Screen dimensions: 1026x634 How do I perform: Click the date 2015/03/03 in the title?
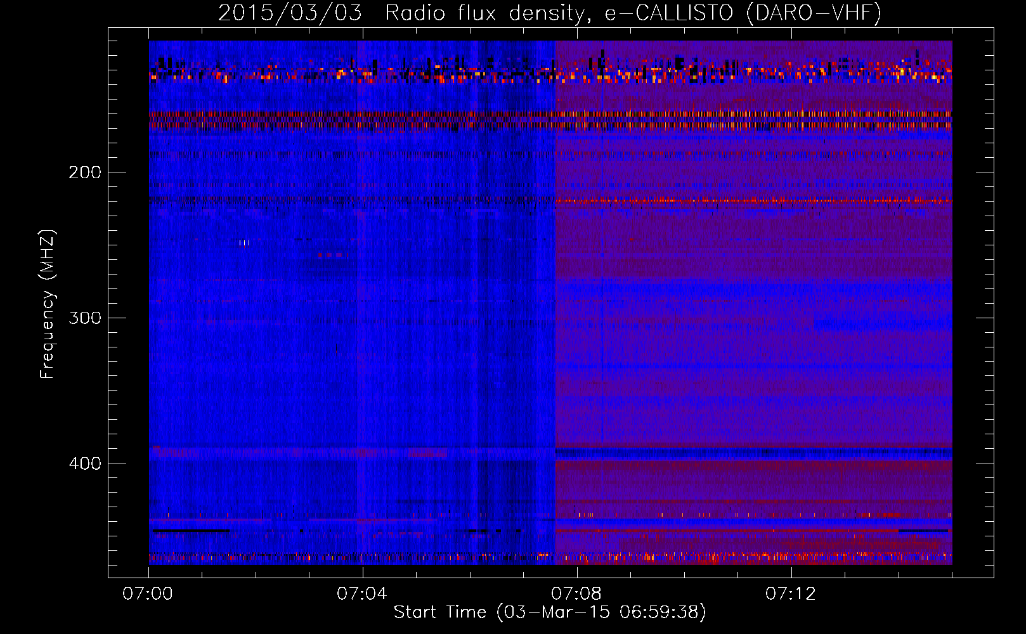pos(290,13)
